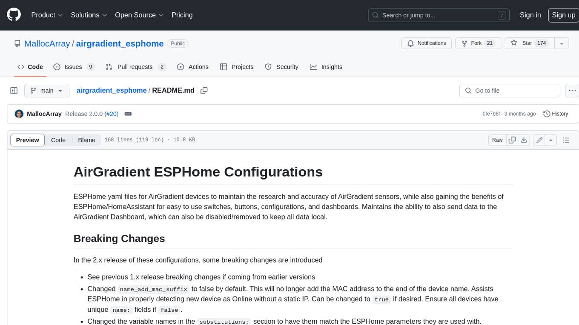Click the name_add_mac_suffix code text

153,289
